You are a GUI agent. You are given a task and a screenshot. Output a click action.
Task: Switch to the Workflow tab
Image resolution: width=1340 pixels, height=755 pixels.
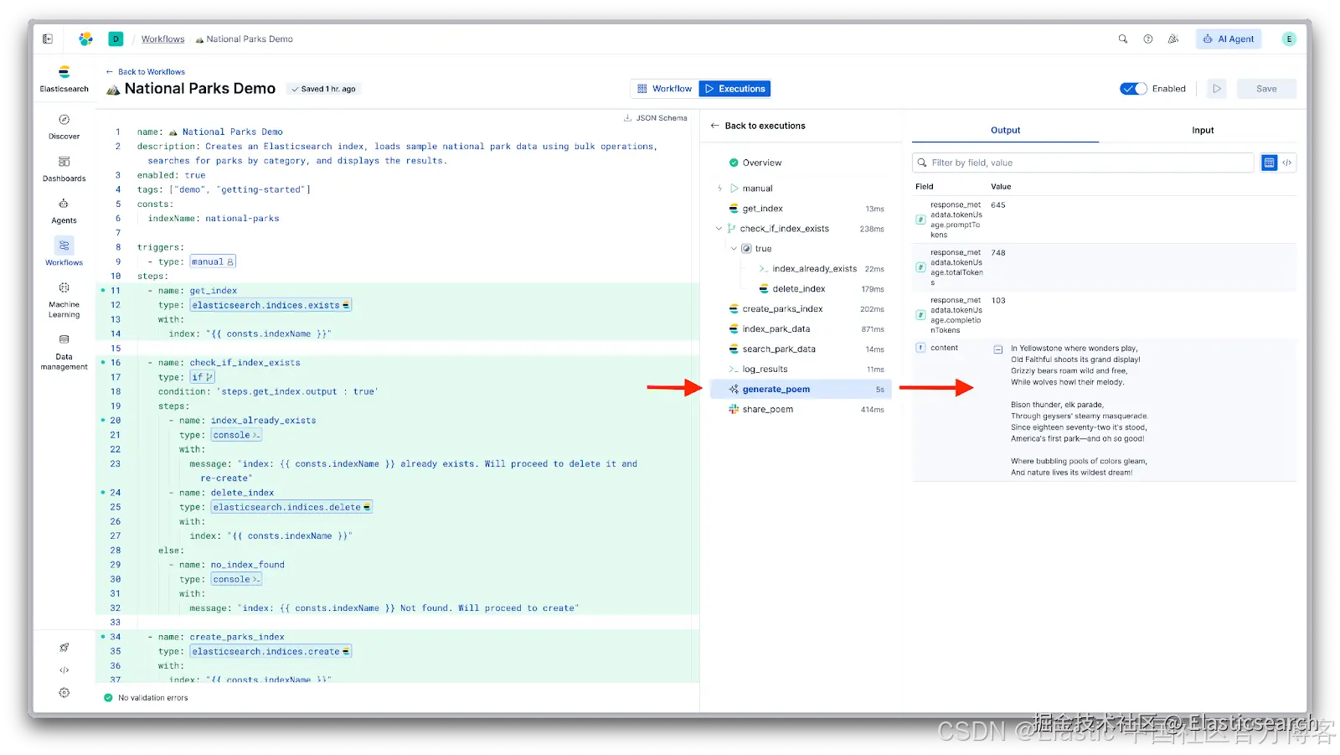(665, 89)
